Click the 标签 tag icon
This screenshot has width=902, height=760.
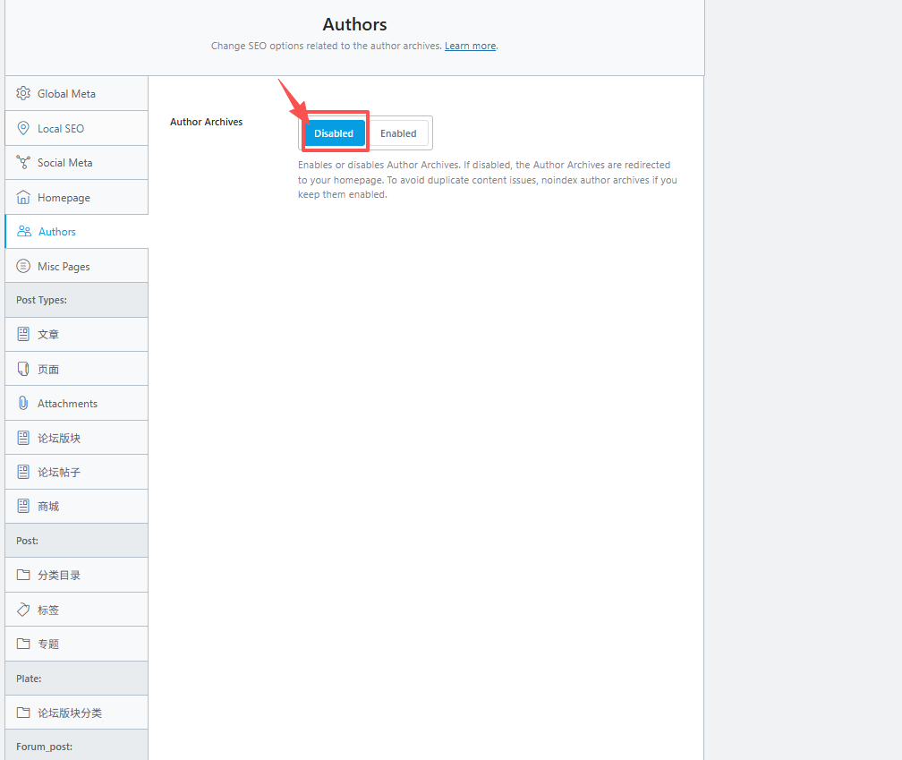click(x=23, y=610)
